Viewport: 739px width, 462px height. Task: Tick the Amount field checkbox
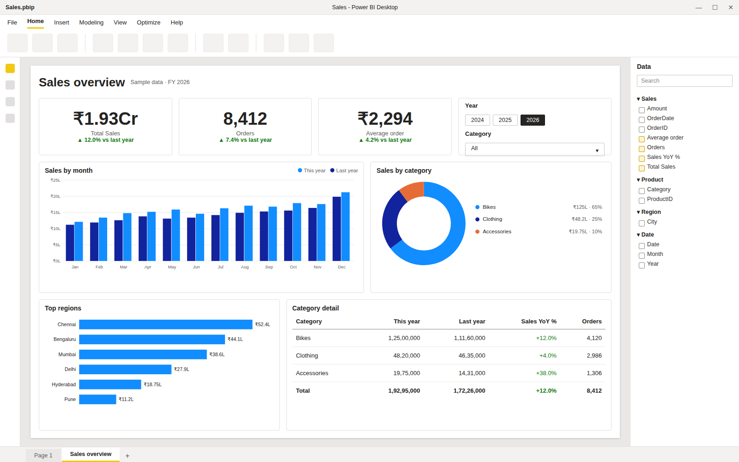tap(642, 110)
